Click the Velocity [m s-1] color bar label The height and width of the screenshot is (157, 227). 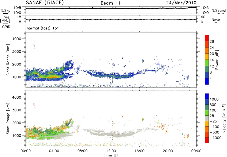coord(224,118)
